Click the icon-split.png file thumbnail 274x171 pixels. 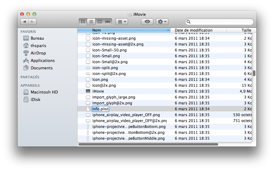[88, 68]
